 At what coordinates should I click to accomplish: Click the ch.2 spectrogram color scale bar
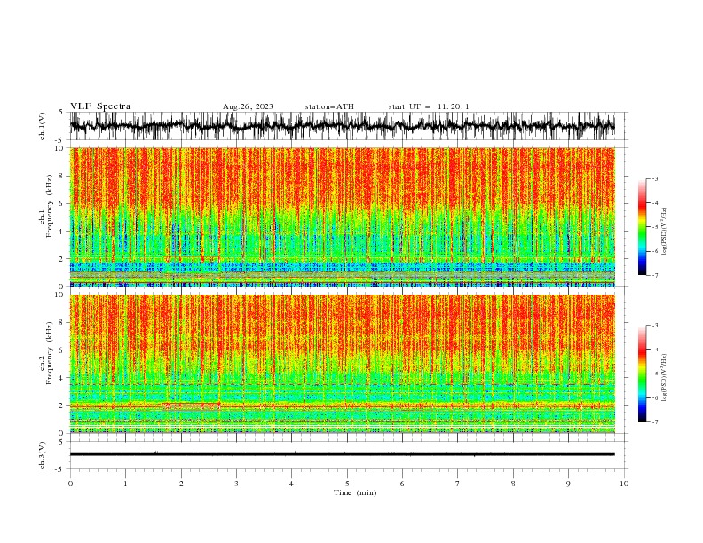(643, 374)
